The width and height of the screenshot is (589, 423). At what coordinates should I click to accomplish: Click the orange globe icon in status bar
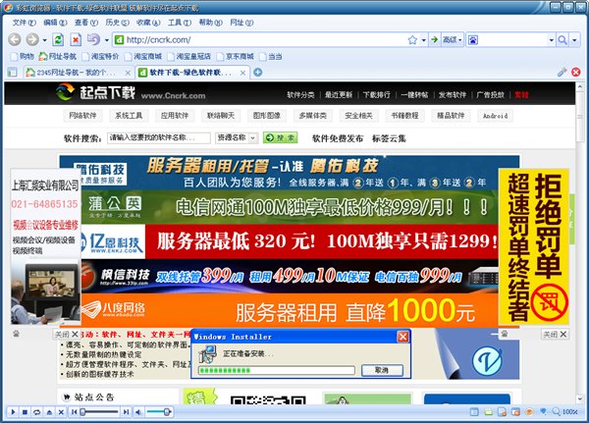pyautogui.click(x=530, y=412)
